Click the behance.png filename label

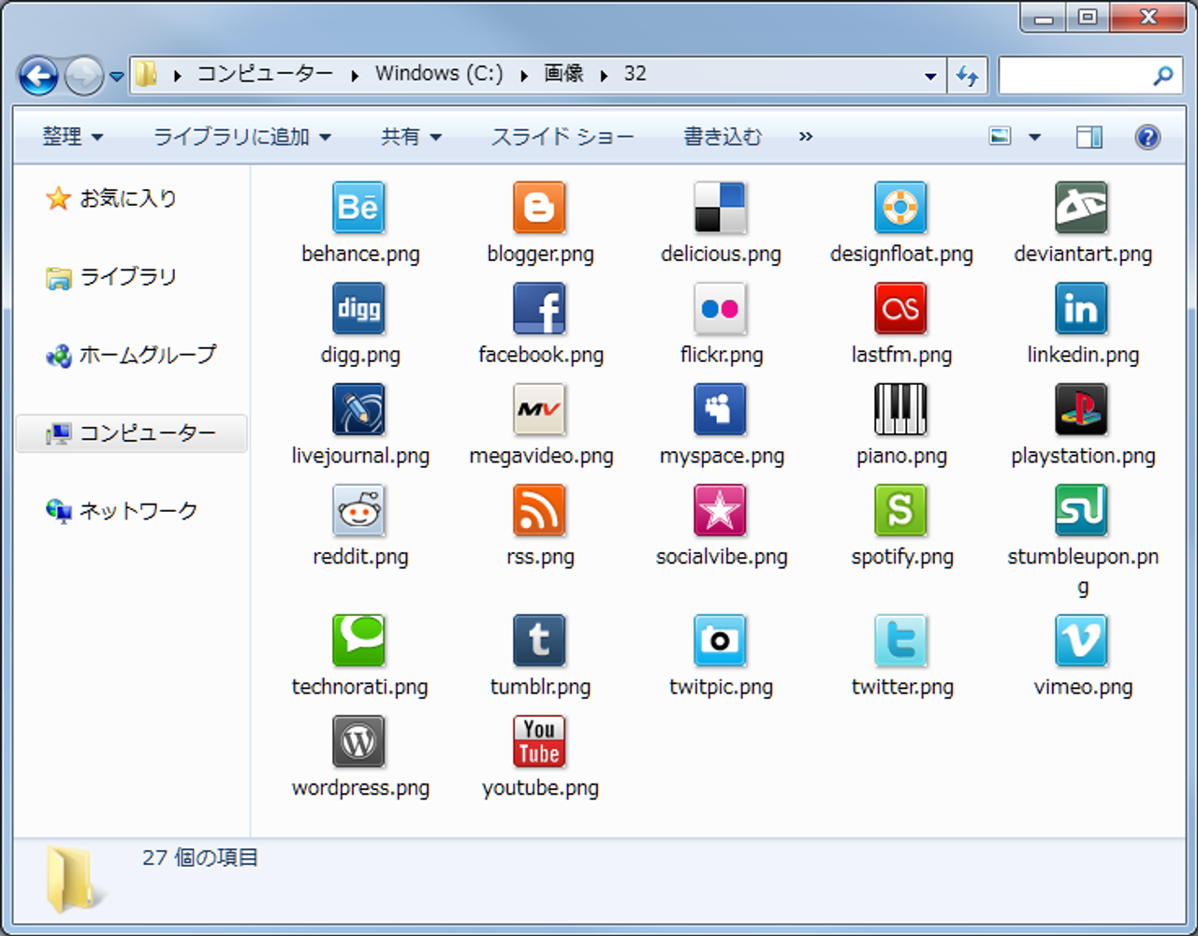pos(360,254)
